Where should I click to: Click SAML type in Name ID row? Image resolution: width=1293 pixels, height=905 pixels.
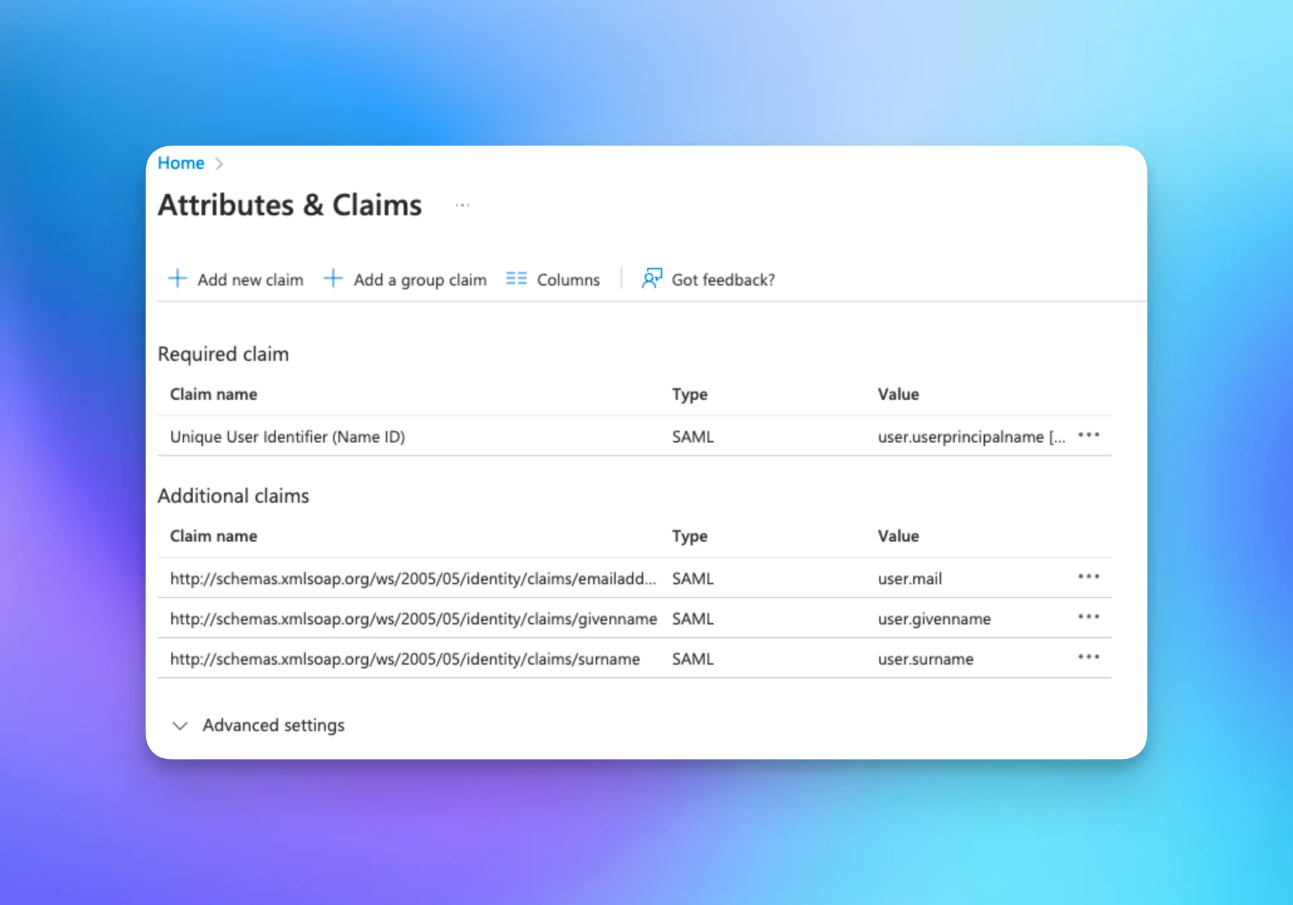click(x=693, y=437)
